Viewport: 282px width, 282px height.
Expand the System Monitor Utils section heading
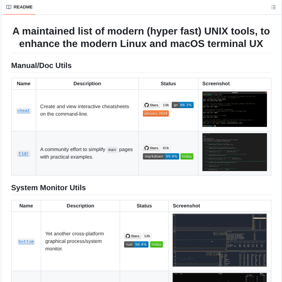48,188
